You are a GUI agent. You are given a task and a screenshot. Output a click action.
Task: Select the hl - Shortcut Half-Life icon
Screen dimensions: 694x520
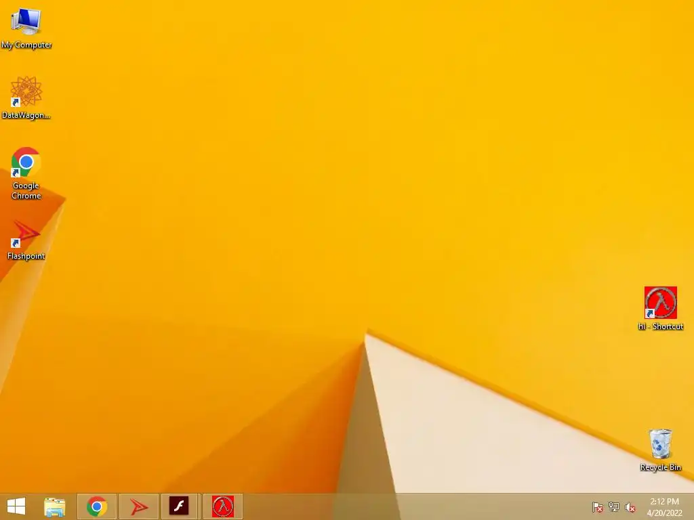coord(660,309)
